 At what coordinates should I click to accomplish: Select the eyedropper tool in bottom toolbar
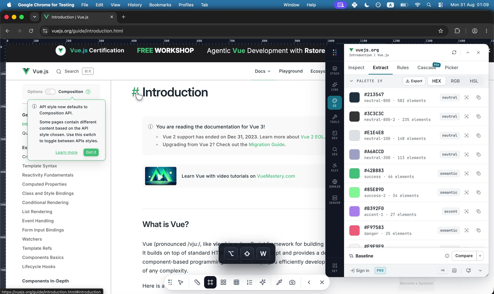click(x=279, y=282)
